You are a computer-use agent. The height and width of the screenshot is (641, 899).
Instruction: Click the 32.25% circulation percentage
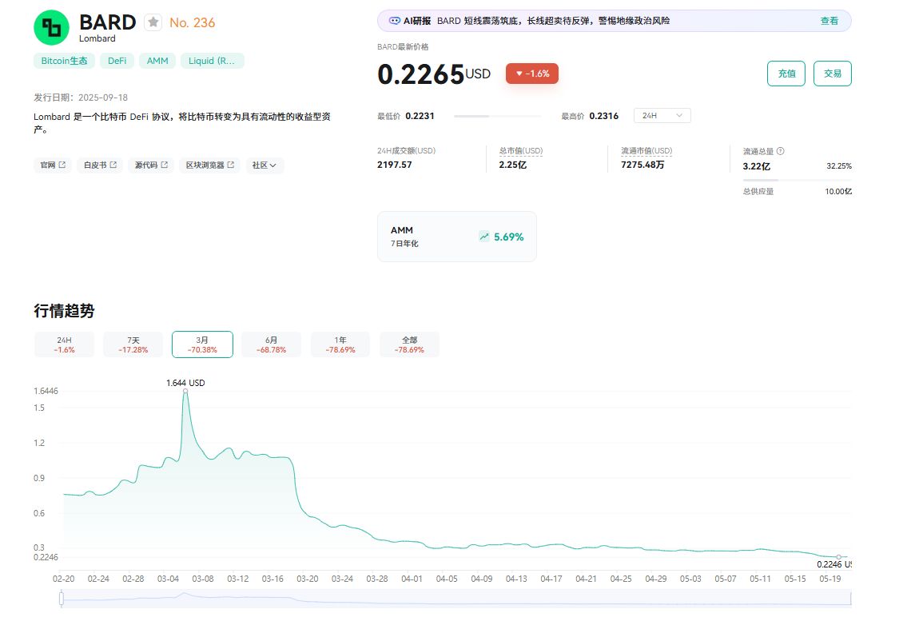839,166
